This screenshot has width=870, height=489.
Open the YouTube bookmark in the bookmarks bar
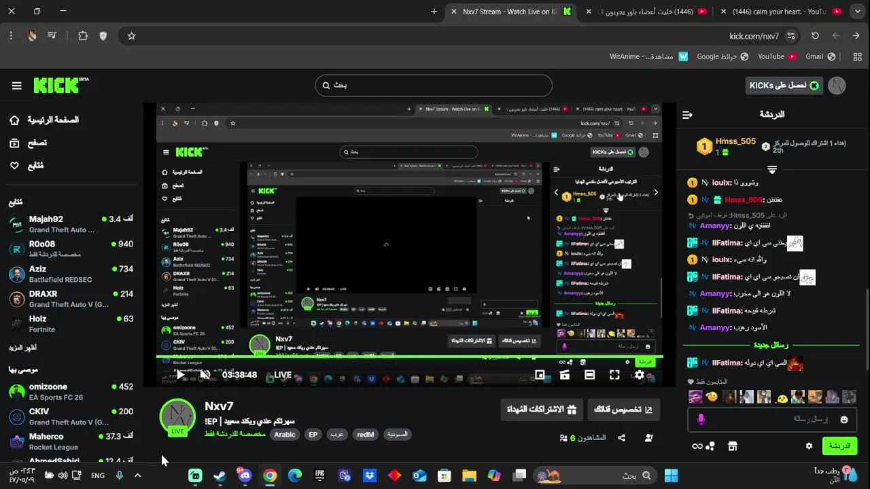(777, 56)
